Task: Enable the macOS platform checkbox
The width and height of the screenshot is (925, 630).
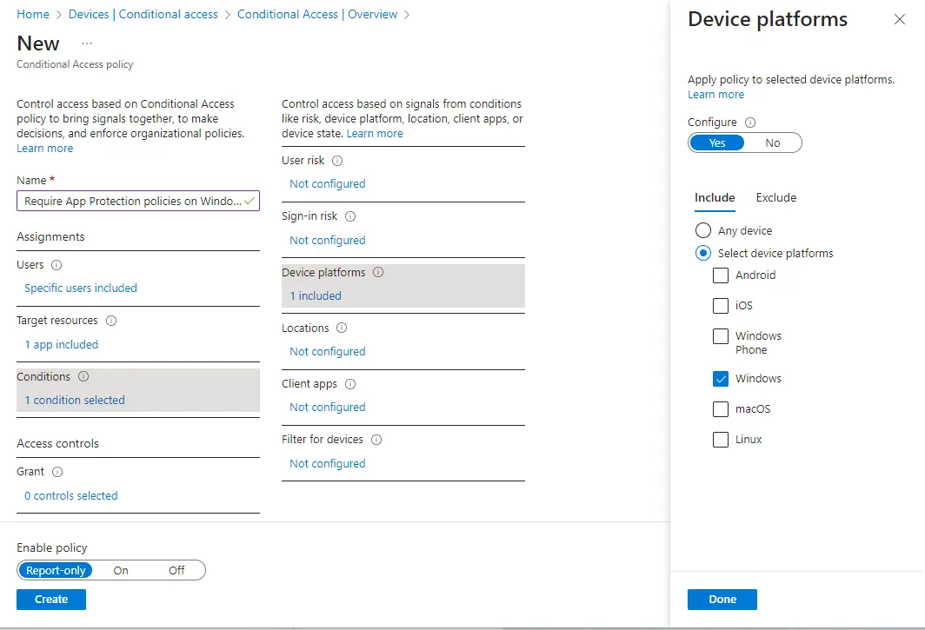Action: [x=720, y=409]
